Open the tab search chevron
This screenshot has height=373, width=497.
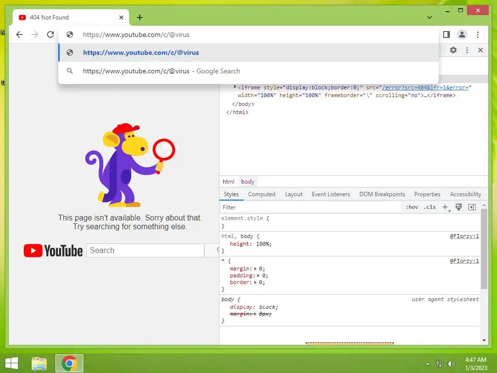pyautogui.click(x=430, y=17)
